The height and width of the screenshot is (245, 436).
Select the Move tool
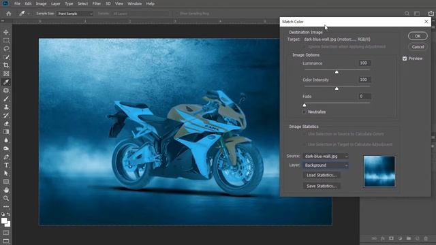6,32
